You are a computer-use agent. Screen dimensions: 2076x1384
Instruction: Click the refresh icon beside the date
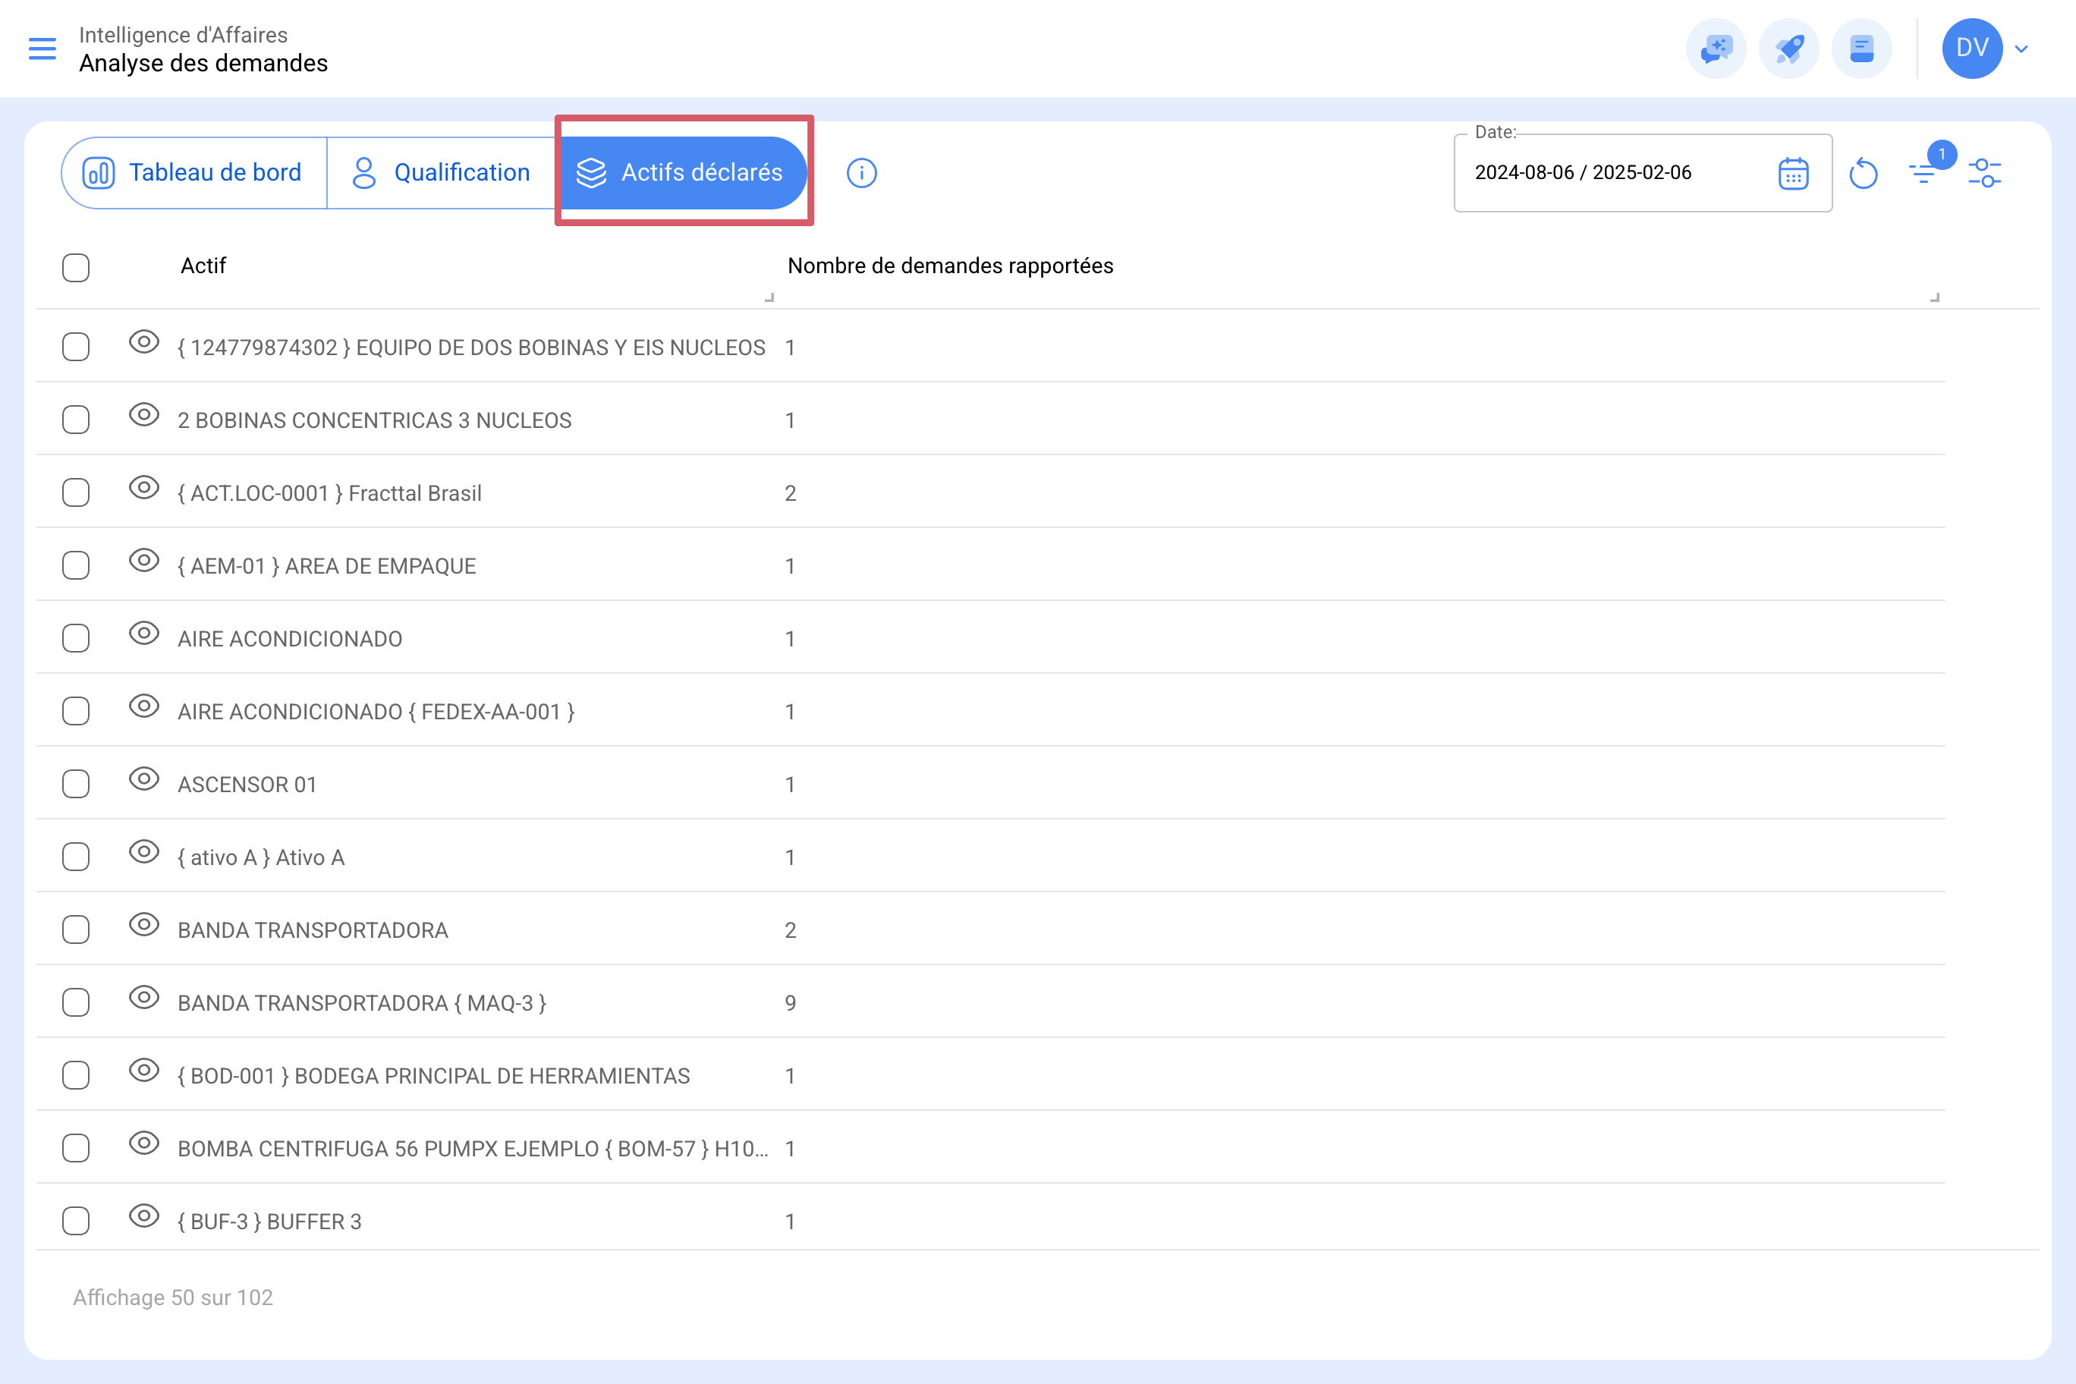click(1864, 173)
